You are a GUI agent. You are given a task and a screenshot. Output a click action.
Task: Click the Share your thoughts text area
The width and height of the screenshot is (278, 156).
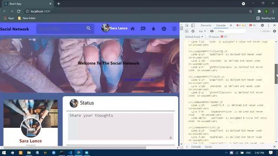pos(121,127)
